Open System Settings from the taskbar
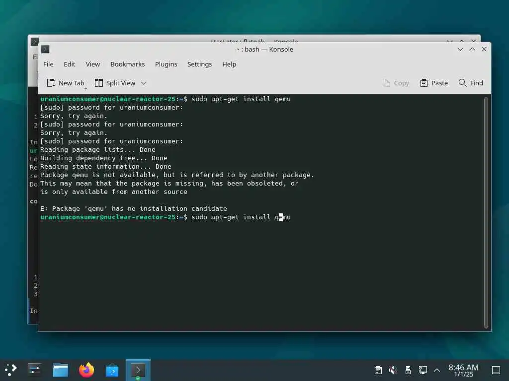The height and width of the screenshot is (381, 509). pos(34,370)
